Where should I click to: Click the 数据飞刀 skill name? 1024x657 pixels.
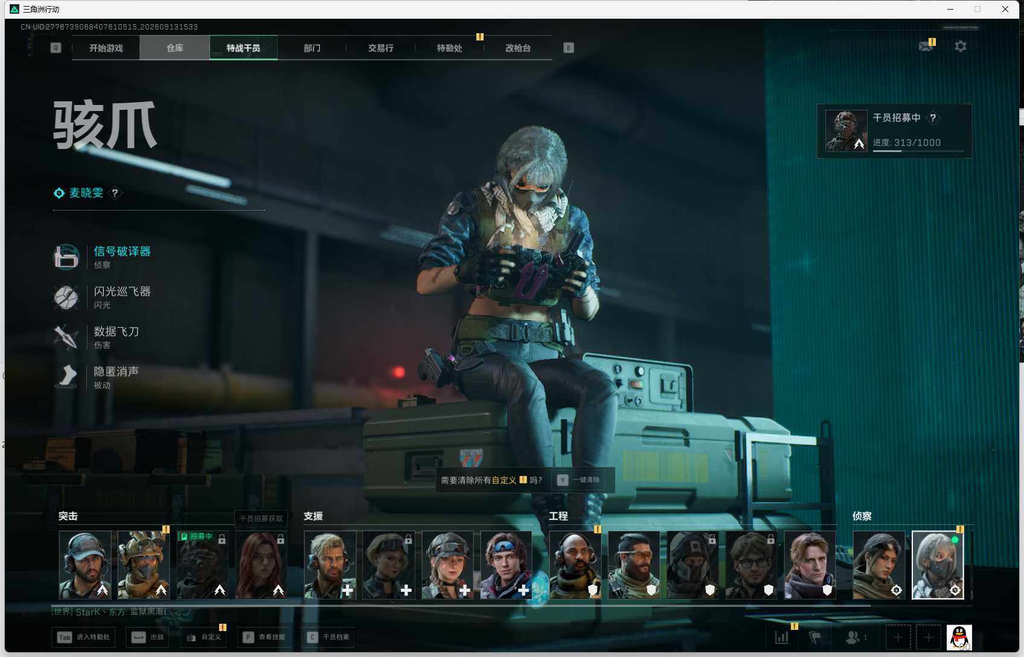(x=116, y=332)
